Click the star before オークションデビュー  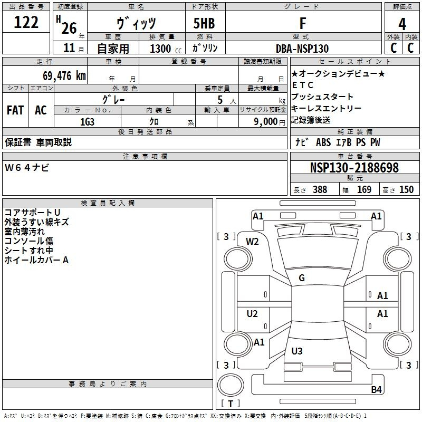pos(295,74)
